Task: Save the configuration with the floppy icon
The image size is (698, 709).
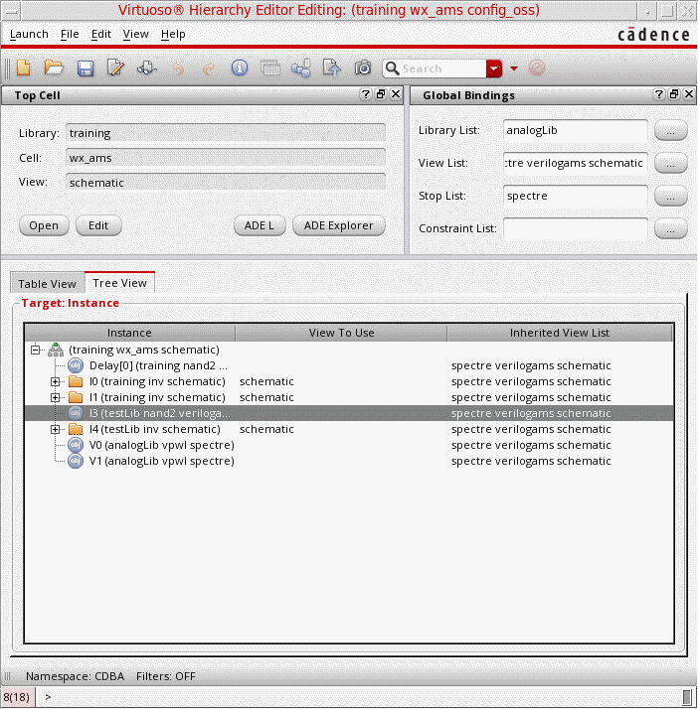Action: (86, 69)
